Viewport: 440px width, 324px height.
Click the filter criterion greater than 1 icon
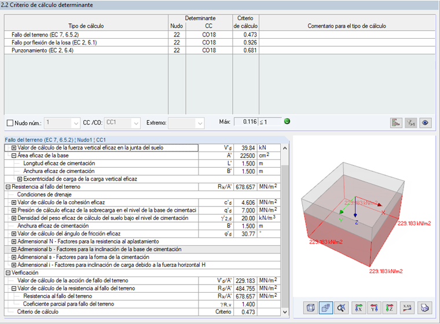(x=410, y=123)
